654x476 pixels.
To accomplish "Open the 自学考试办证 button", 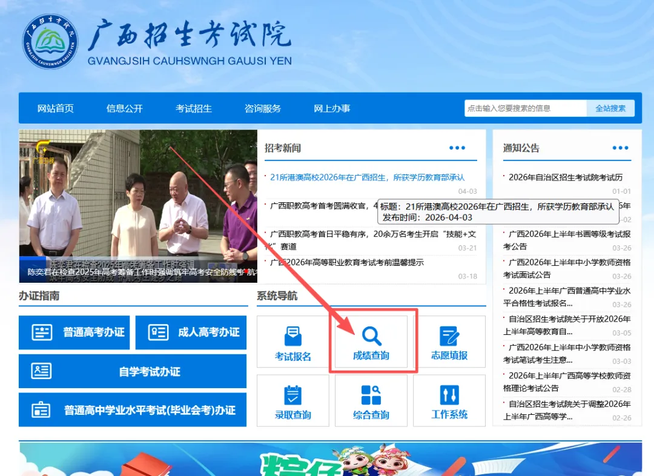I will pyautogui.click(x=133, y=371).
